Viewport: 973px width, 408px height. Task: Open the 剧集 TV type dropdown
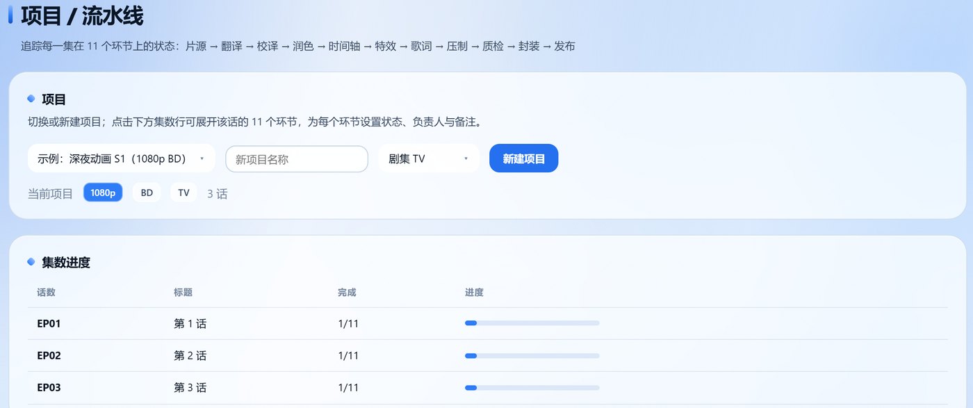[x=429, y=158]
